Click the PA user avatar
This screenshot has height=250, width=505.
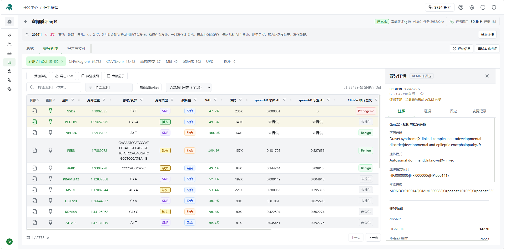9,242
